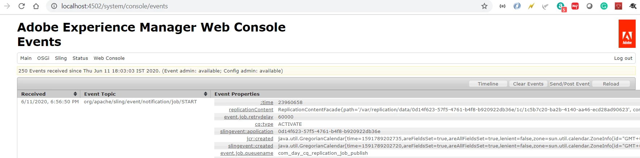Open the Web Console menu
Image resolution: width=640 pixels, height=158 pixels.
[x=109, y=58]
